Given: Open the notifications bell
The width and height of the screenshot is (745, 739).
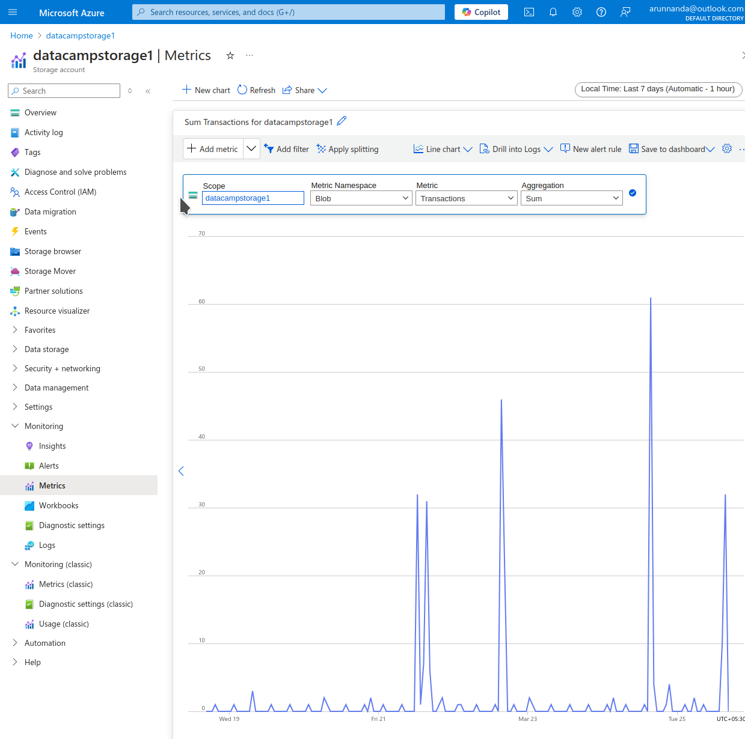Looking at the screenshot, I should coord(553,12).
